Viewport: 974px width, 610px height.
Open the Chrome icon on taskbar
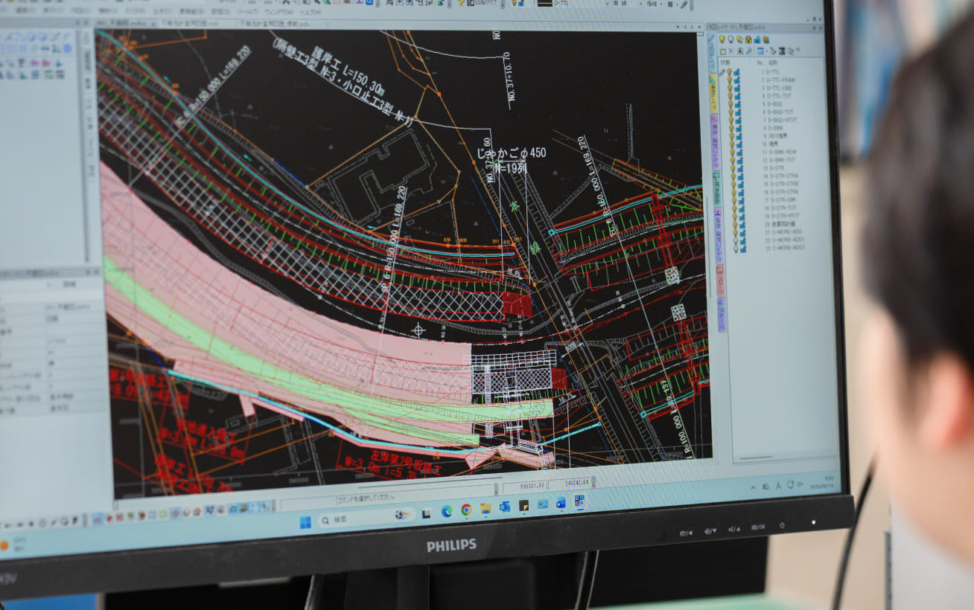(466, 510)
